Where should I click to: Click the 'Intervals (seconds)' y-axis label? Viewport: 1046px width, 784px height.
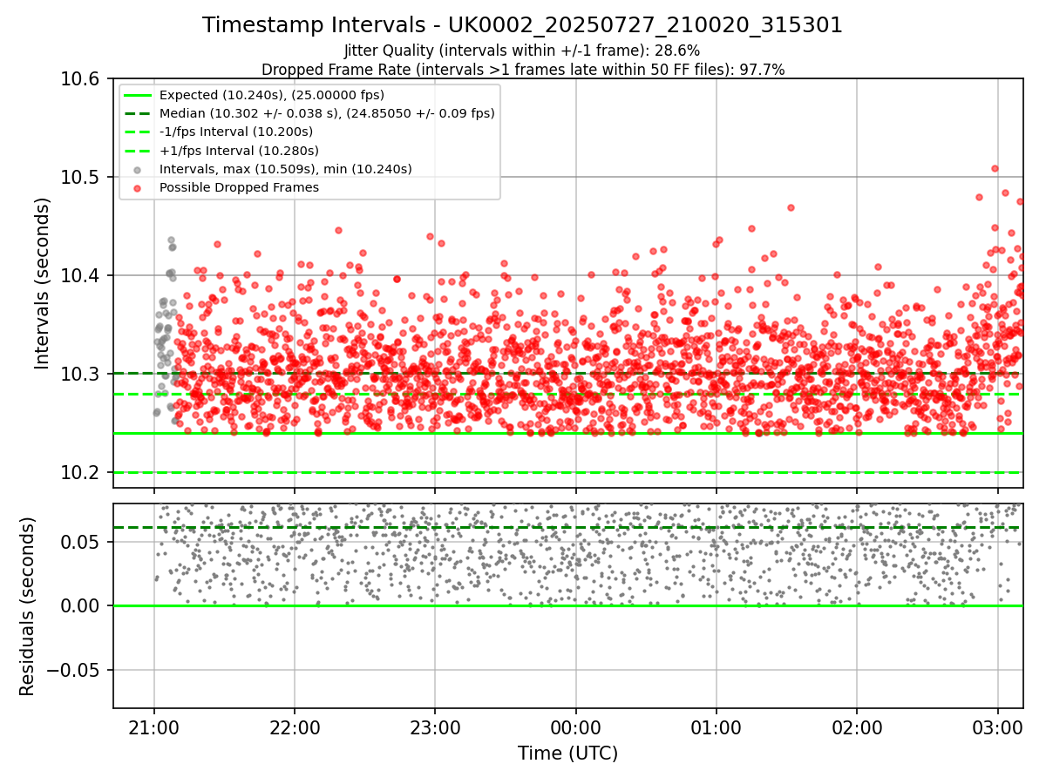(43, 283)
